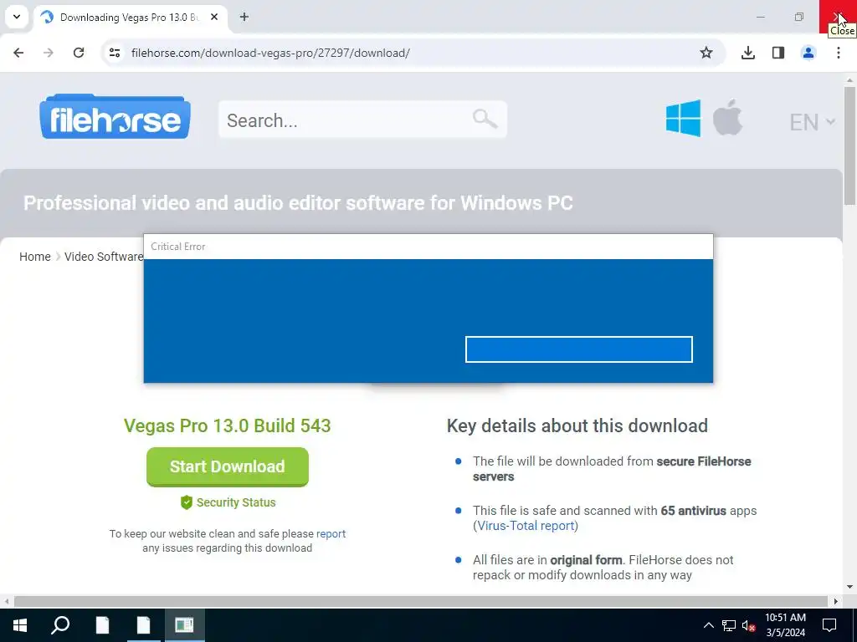Switch to the active taskbar app icon

(185, 625)
